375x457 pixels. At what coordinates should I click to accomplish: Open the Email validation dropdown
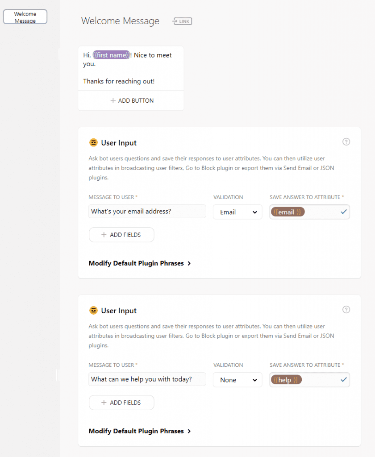click(x=237, y=212)
